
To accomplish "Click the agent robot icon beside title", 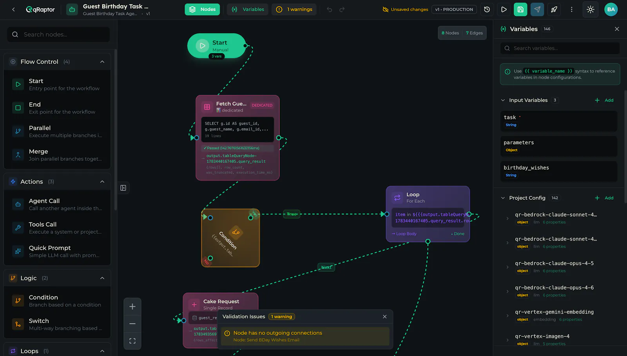I will (x=72, y=9).
